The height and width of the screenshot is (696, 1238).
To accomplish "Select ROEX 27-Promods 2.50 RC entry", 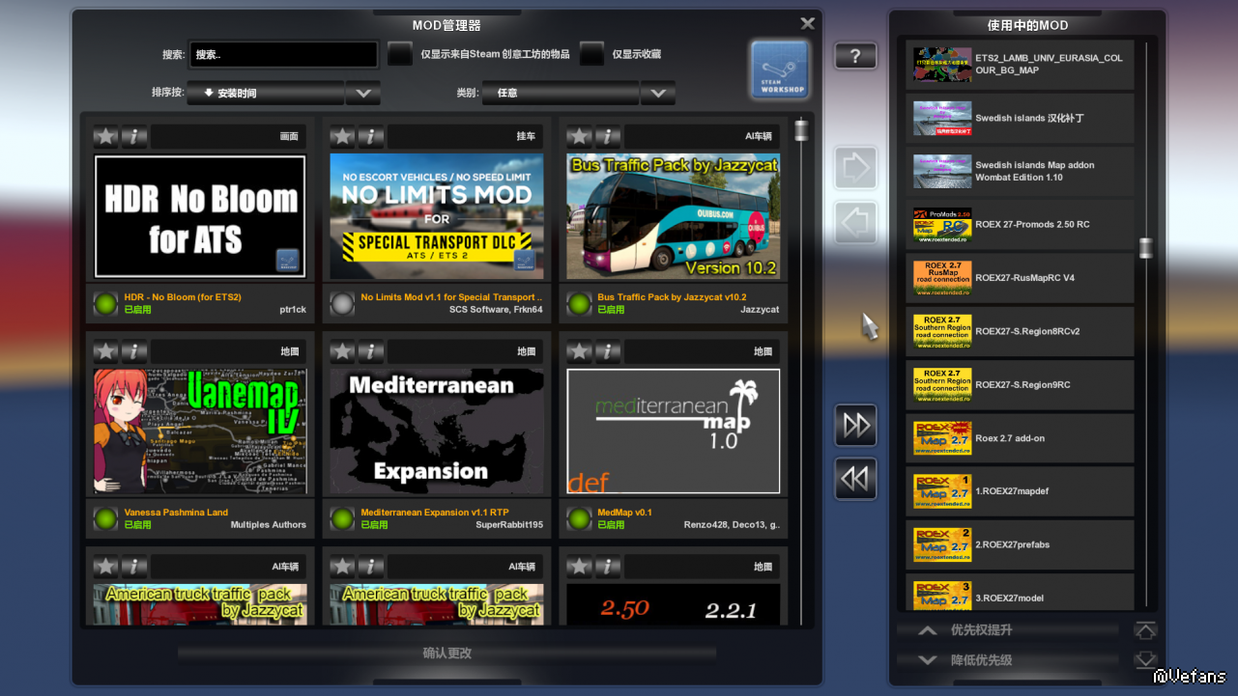I will coord(1020,225).
